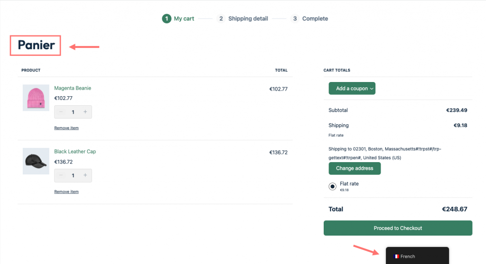Select the Flat rate shipping radio button
Screen dimensions: 486x264
tap(333, 186)
